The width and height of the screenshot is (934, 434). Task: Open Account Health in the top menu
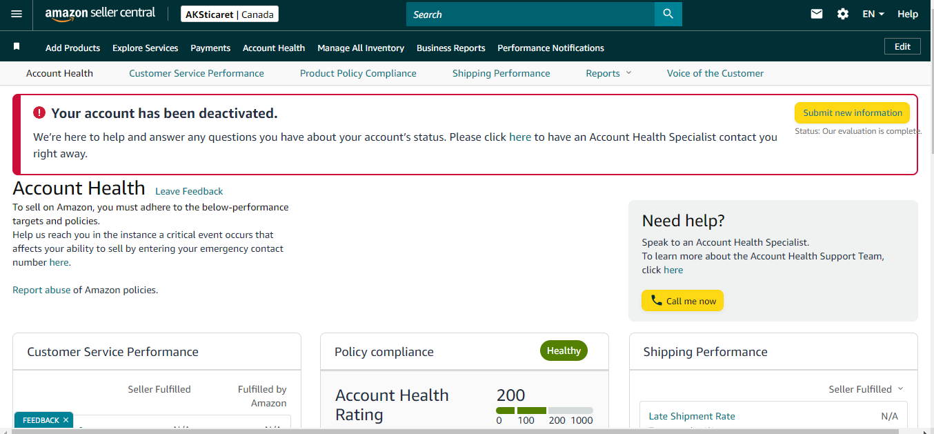[x=274, y=48]
